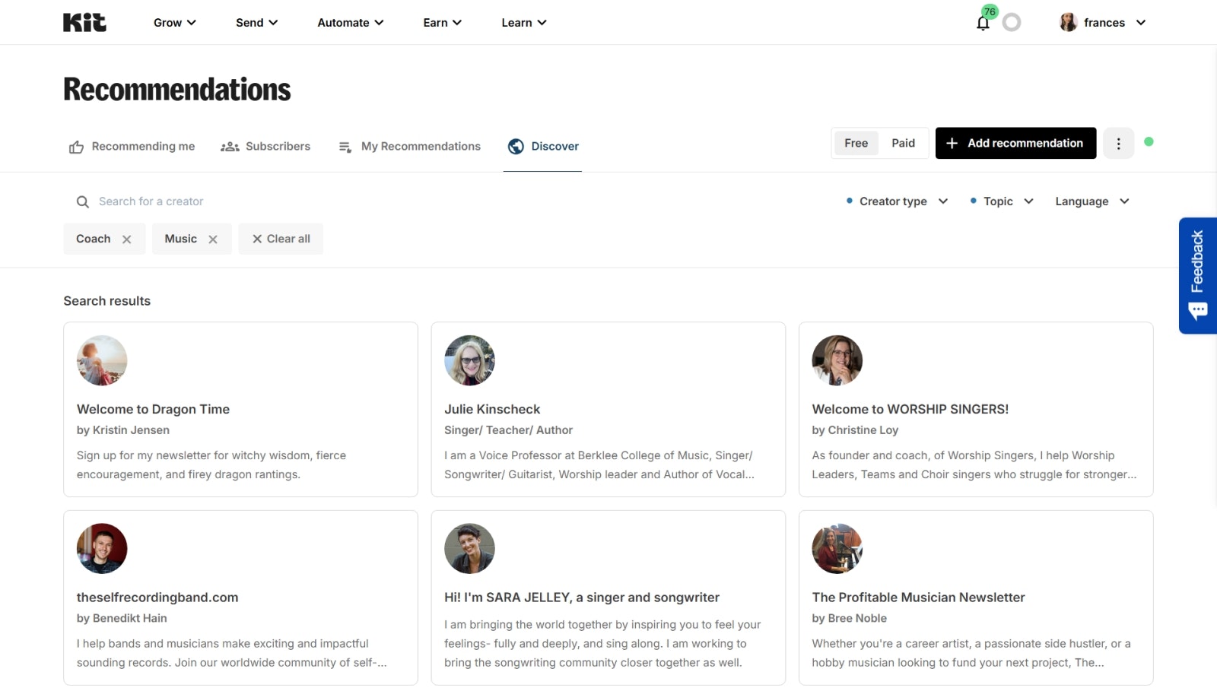Switch the toggle to Free

(x=856, y=143)
